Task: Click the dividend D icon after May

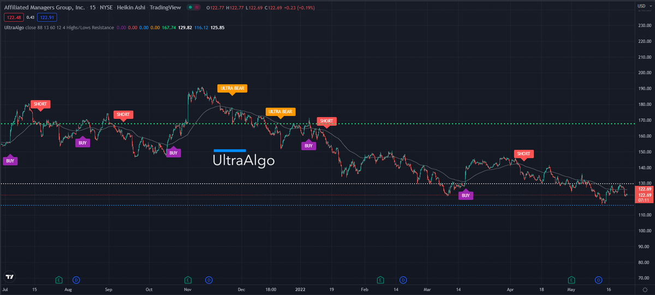Action: pyautogui.click(x=598, y=280)
